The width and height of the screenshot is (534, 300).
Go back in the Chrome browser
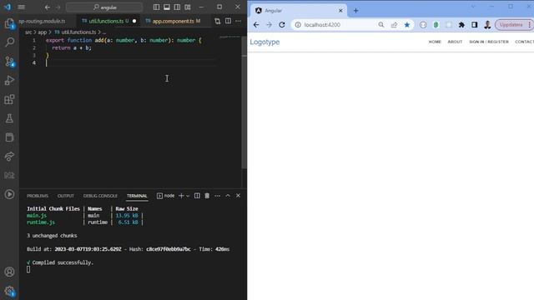256,25
